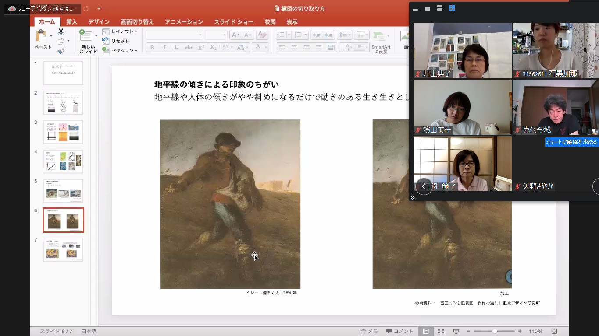Viewport: 599px width, 336px height.
Task: Click 井上典子 video tile in Zoom
Action: pyautogui.click(x=463, y=51)
